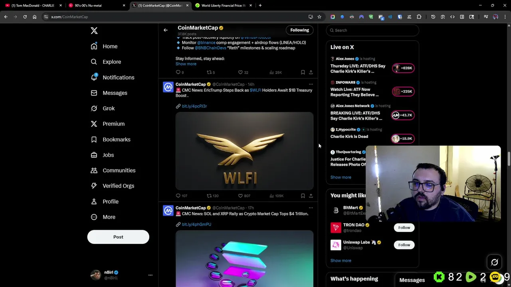511x287 pixels.
Task: Repost the post with 5 reposts
Action: point(210,72)
